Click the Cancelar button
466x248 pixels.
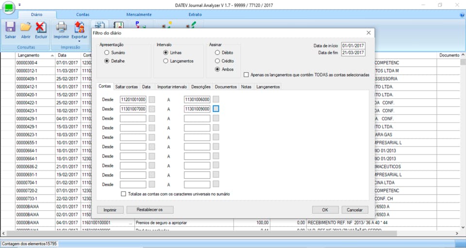[355, 210]
